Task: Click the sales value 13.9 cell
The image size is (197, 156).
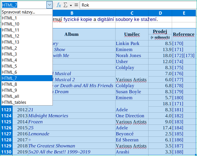Action: 160,50
